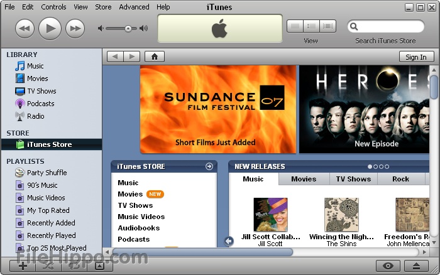Open the Recently Added playlist
This screenshot has height=275, width=440.
[x=52, y=223]
